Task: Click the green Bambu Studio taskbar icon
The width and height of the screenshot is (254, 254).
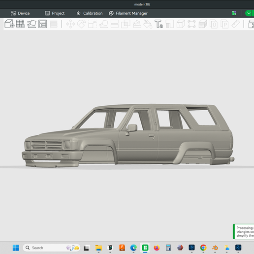Action: click(145, 248)
